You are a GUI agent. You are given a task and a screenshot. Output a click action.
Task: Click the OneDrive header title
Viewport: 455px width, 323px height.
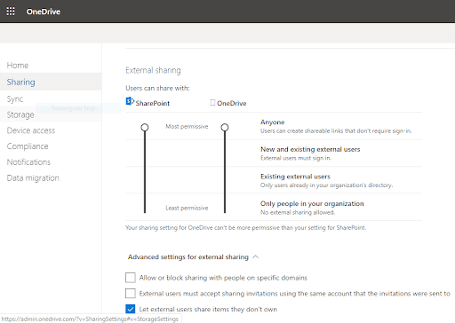(44, 12)
